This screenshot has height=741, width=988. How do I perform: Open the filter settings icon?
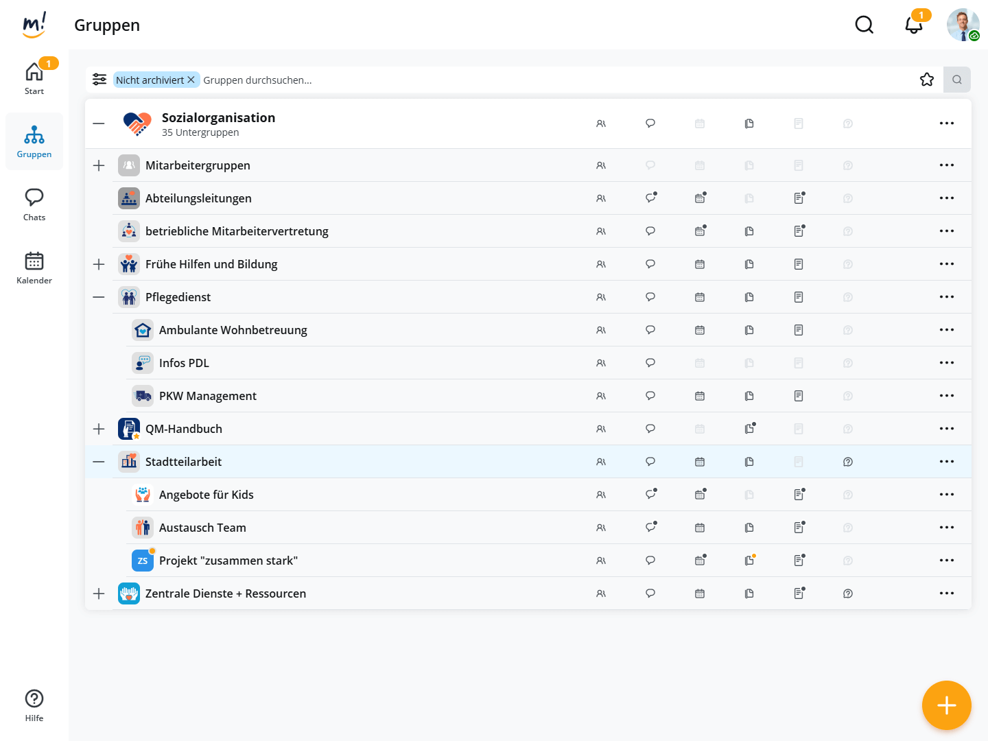tap(99, 80)
